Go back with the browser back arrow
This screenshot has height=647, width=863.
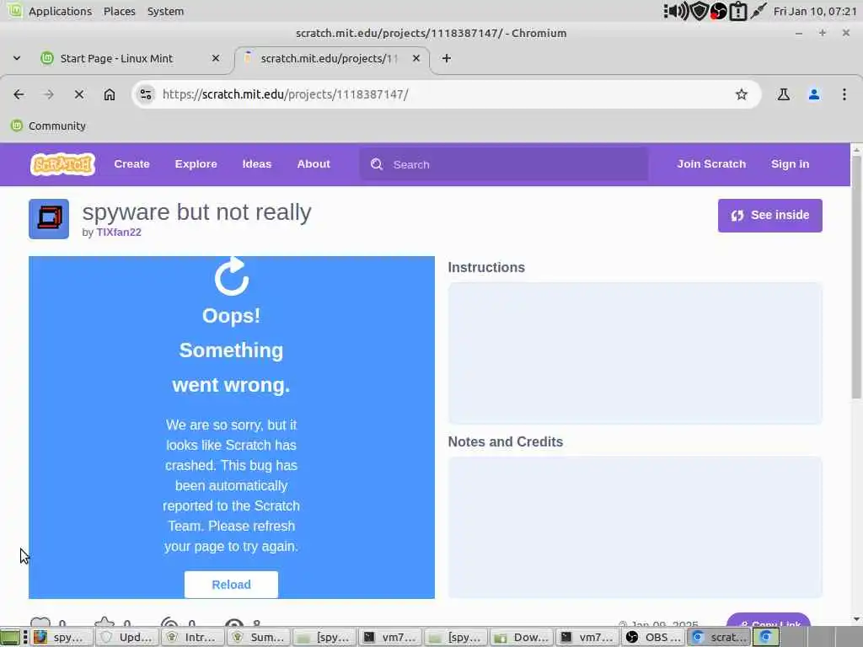19,94
